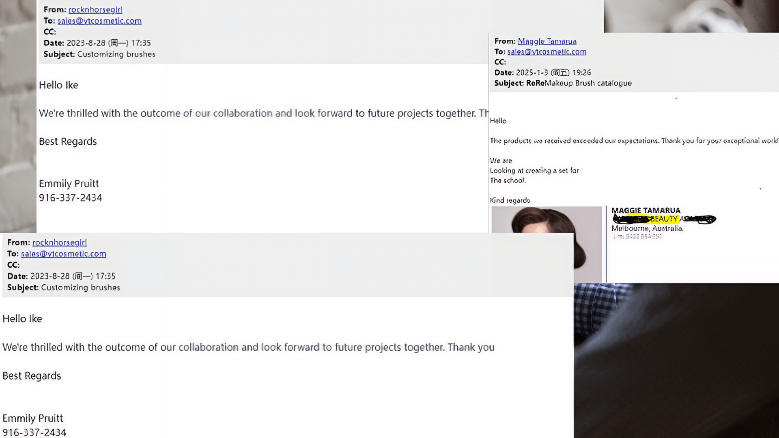Click the portrait photo in Maggie's signature
779x438 pixels.
547,245
